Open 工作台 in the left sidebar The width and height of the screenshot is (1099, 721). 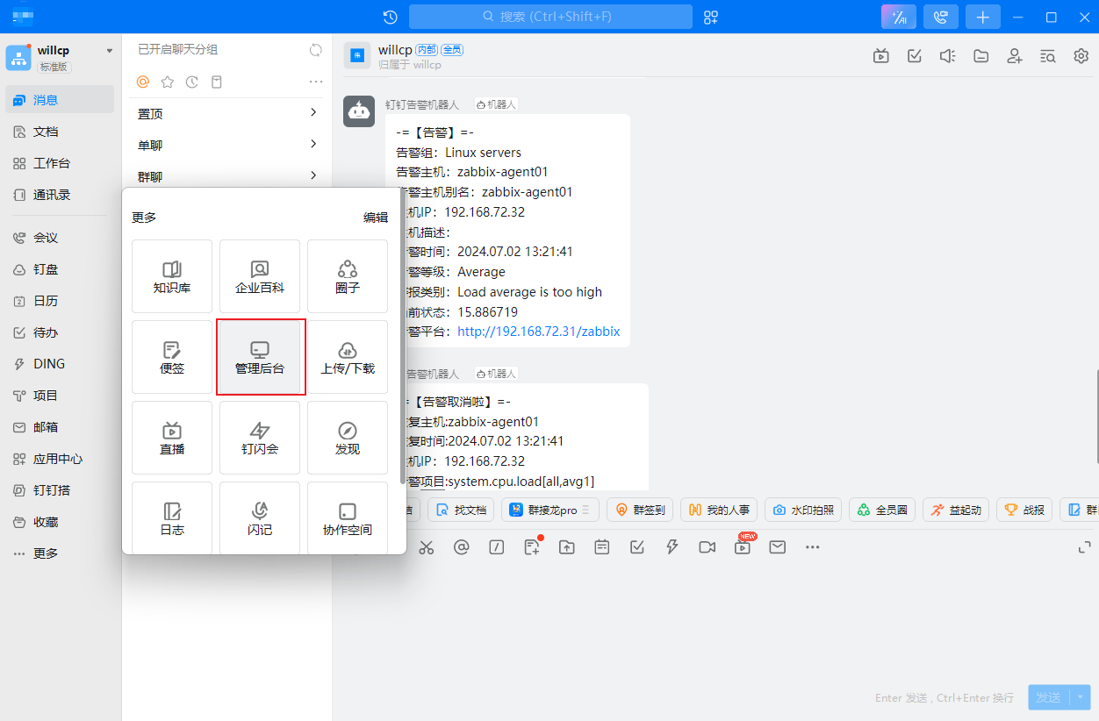[60, 163]
